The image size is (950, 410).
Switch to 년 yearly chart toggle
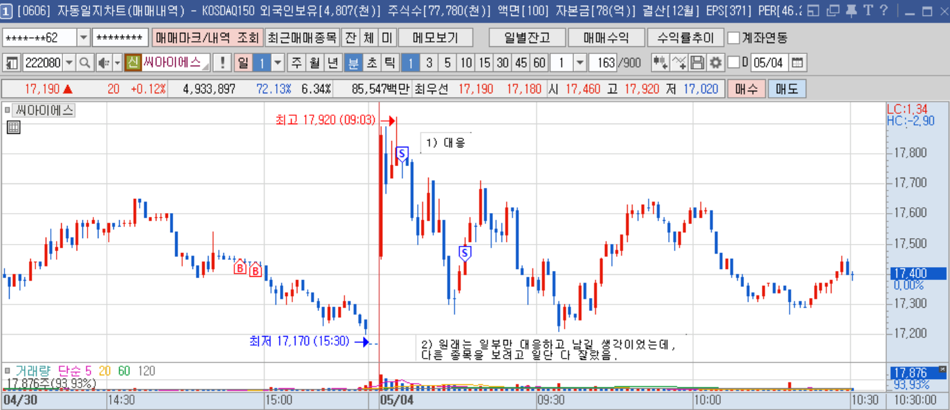(333, 63)
